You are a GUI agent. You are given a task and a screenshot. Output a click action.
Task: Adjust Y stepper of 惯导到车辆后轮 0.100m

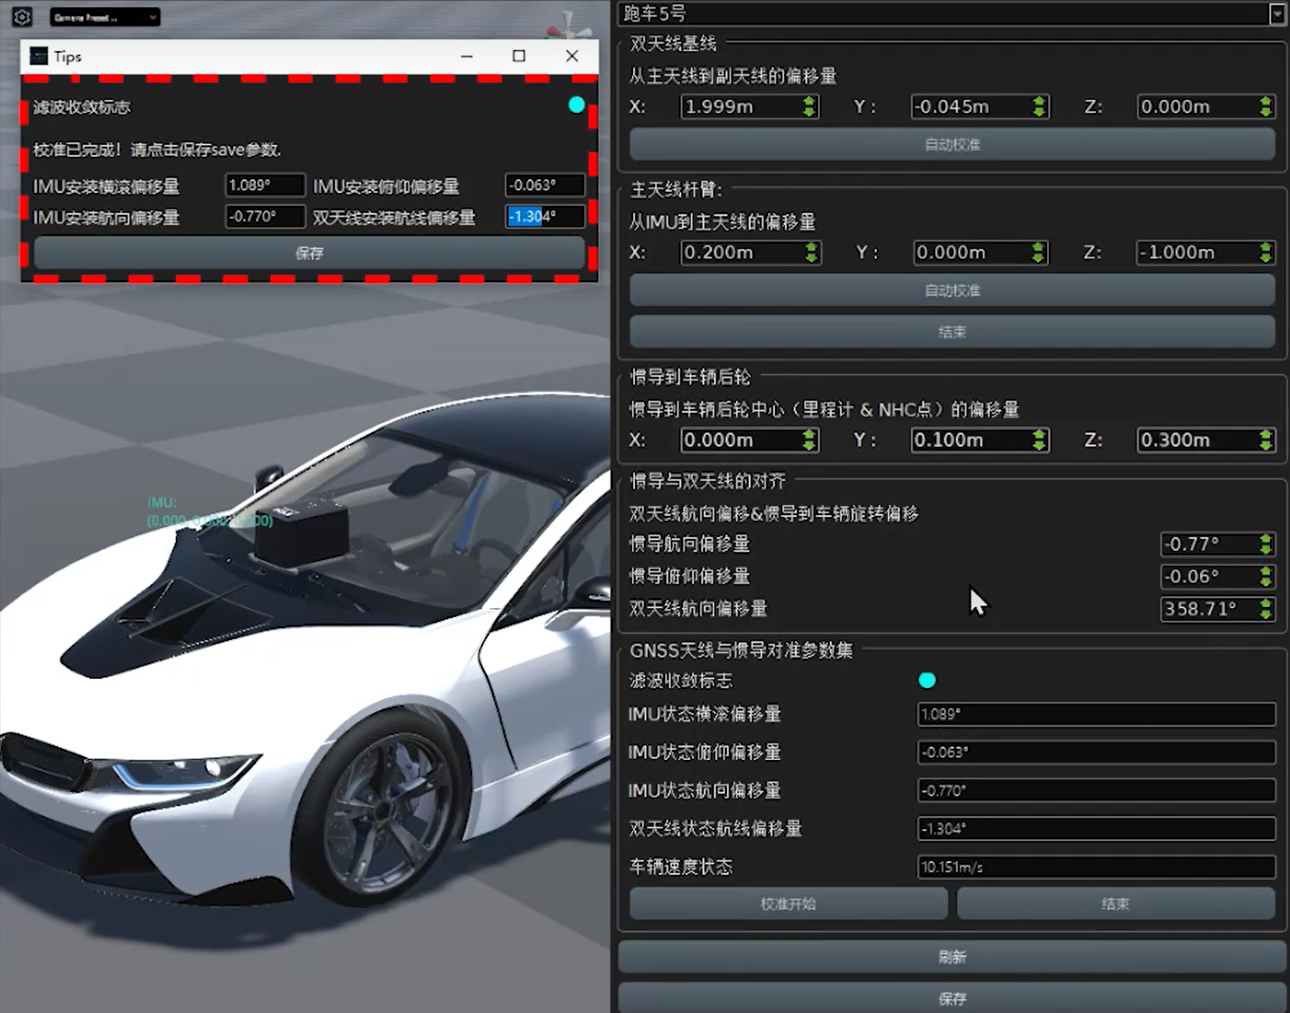pos(1039,441)
